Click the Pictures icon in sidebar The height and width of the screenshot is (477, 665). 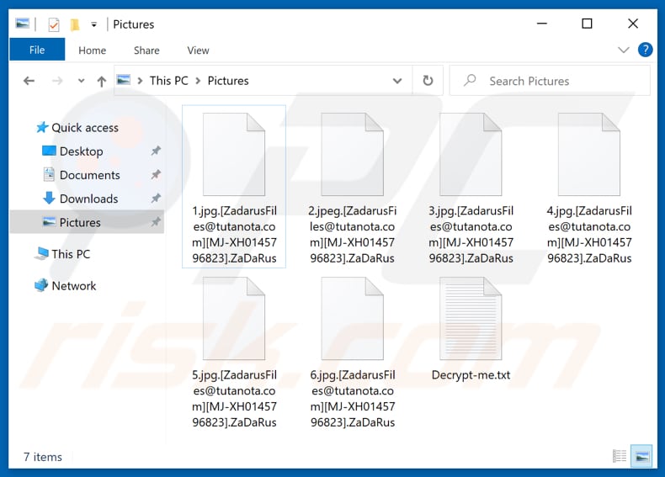click(x=49, y=221)
